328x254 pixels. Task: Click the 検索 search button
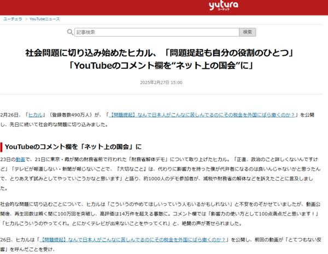248,32
